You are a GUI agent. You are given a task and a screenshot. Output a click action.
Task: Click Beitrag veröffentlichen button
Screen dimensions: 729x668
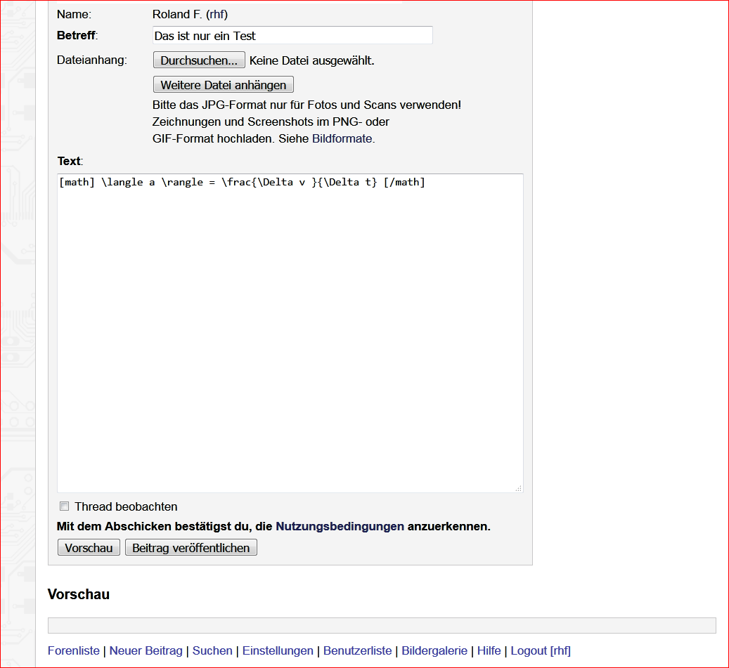[x=191, y=547]
